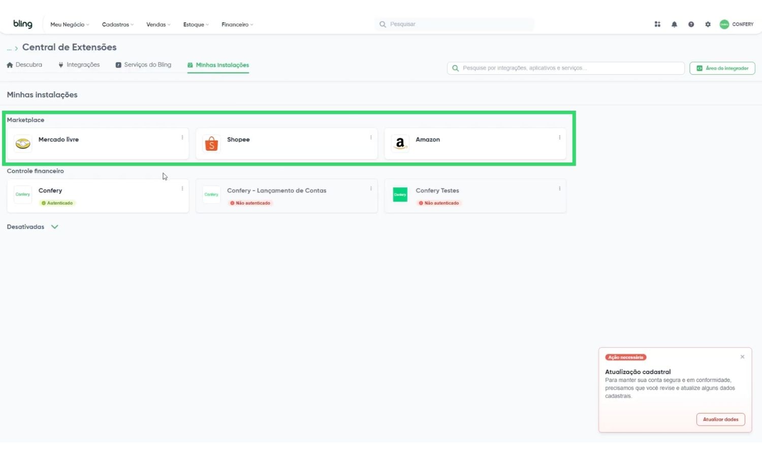Open the Amazon card options menu
The height and width of the screenshot is (457, 762).
[x=559, y=138]
